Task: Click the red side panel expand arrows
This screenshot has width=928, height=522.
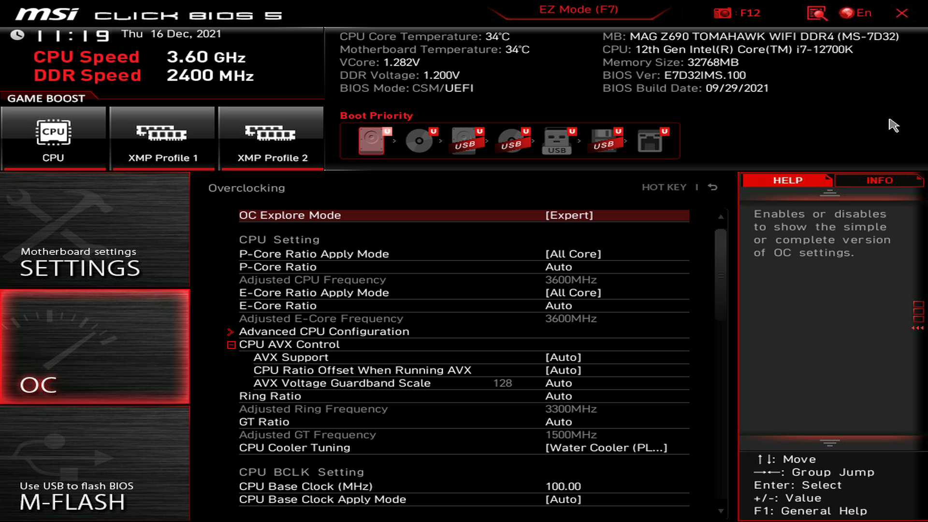Action: (917, 328)
